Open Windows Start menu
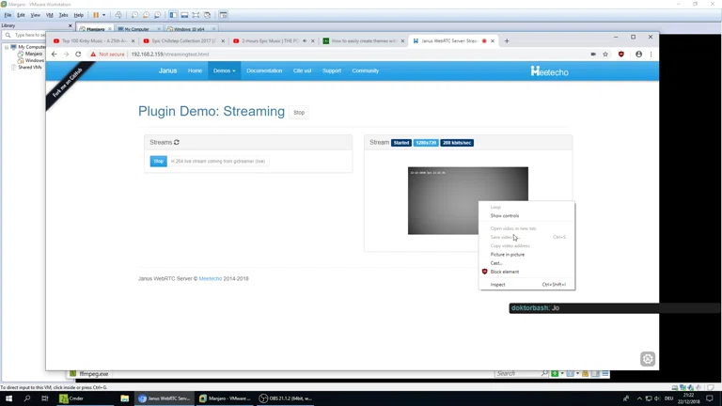This screenshot has height=406, width=722. (x=9, y=398)
